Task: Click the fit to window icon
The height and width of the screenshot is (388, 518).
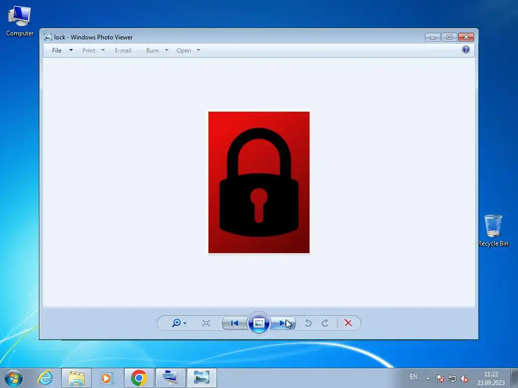Action: coord(206,323)
